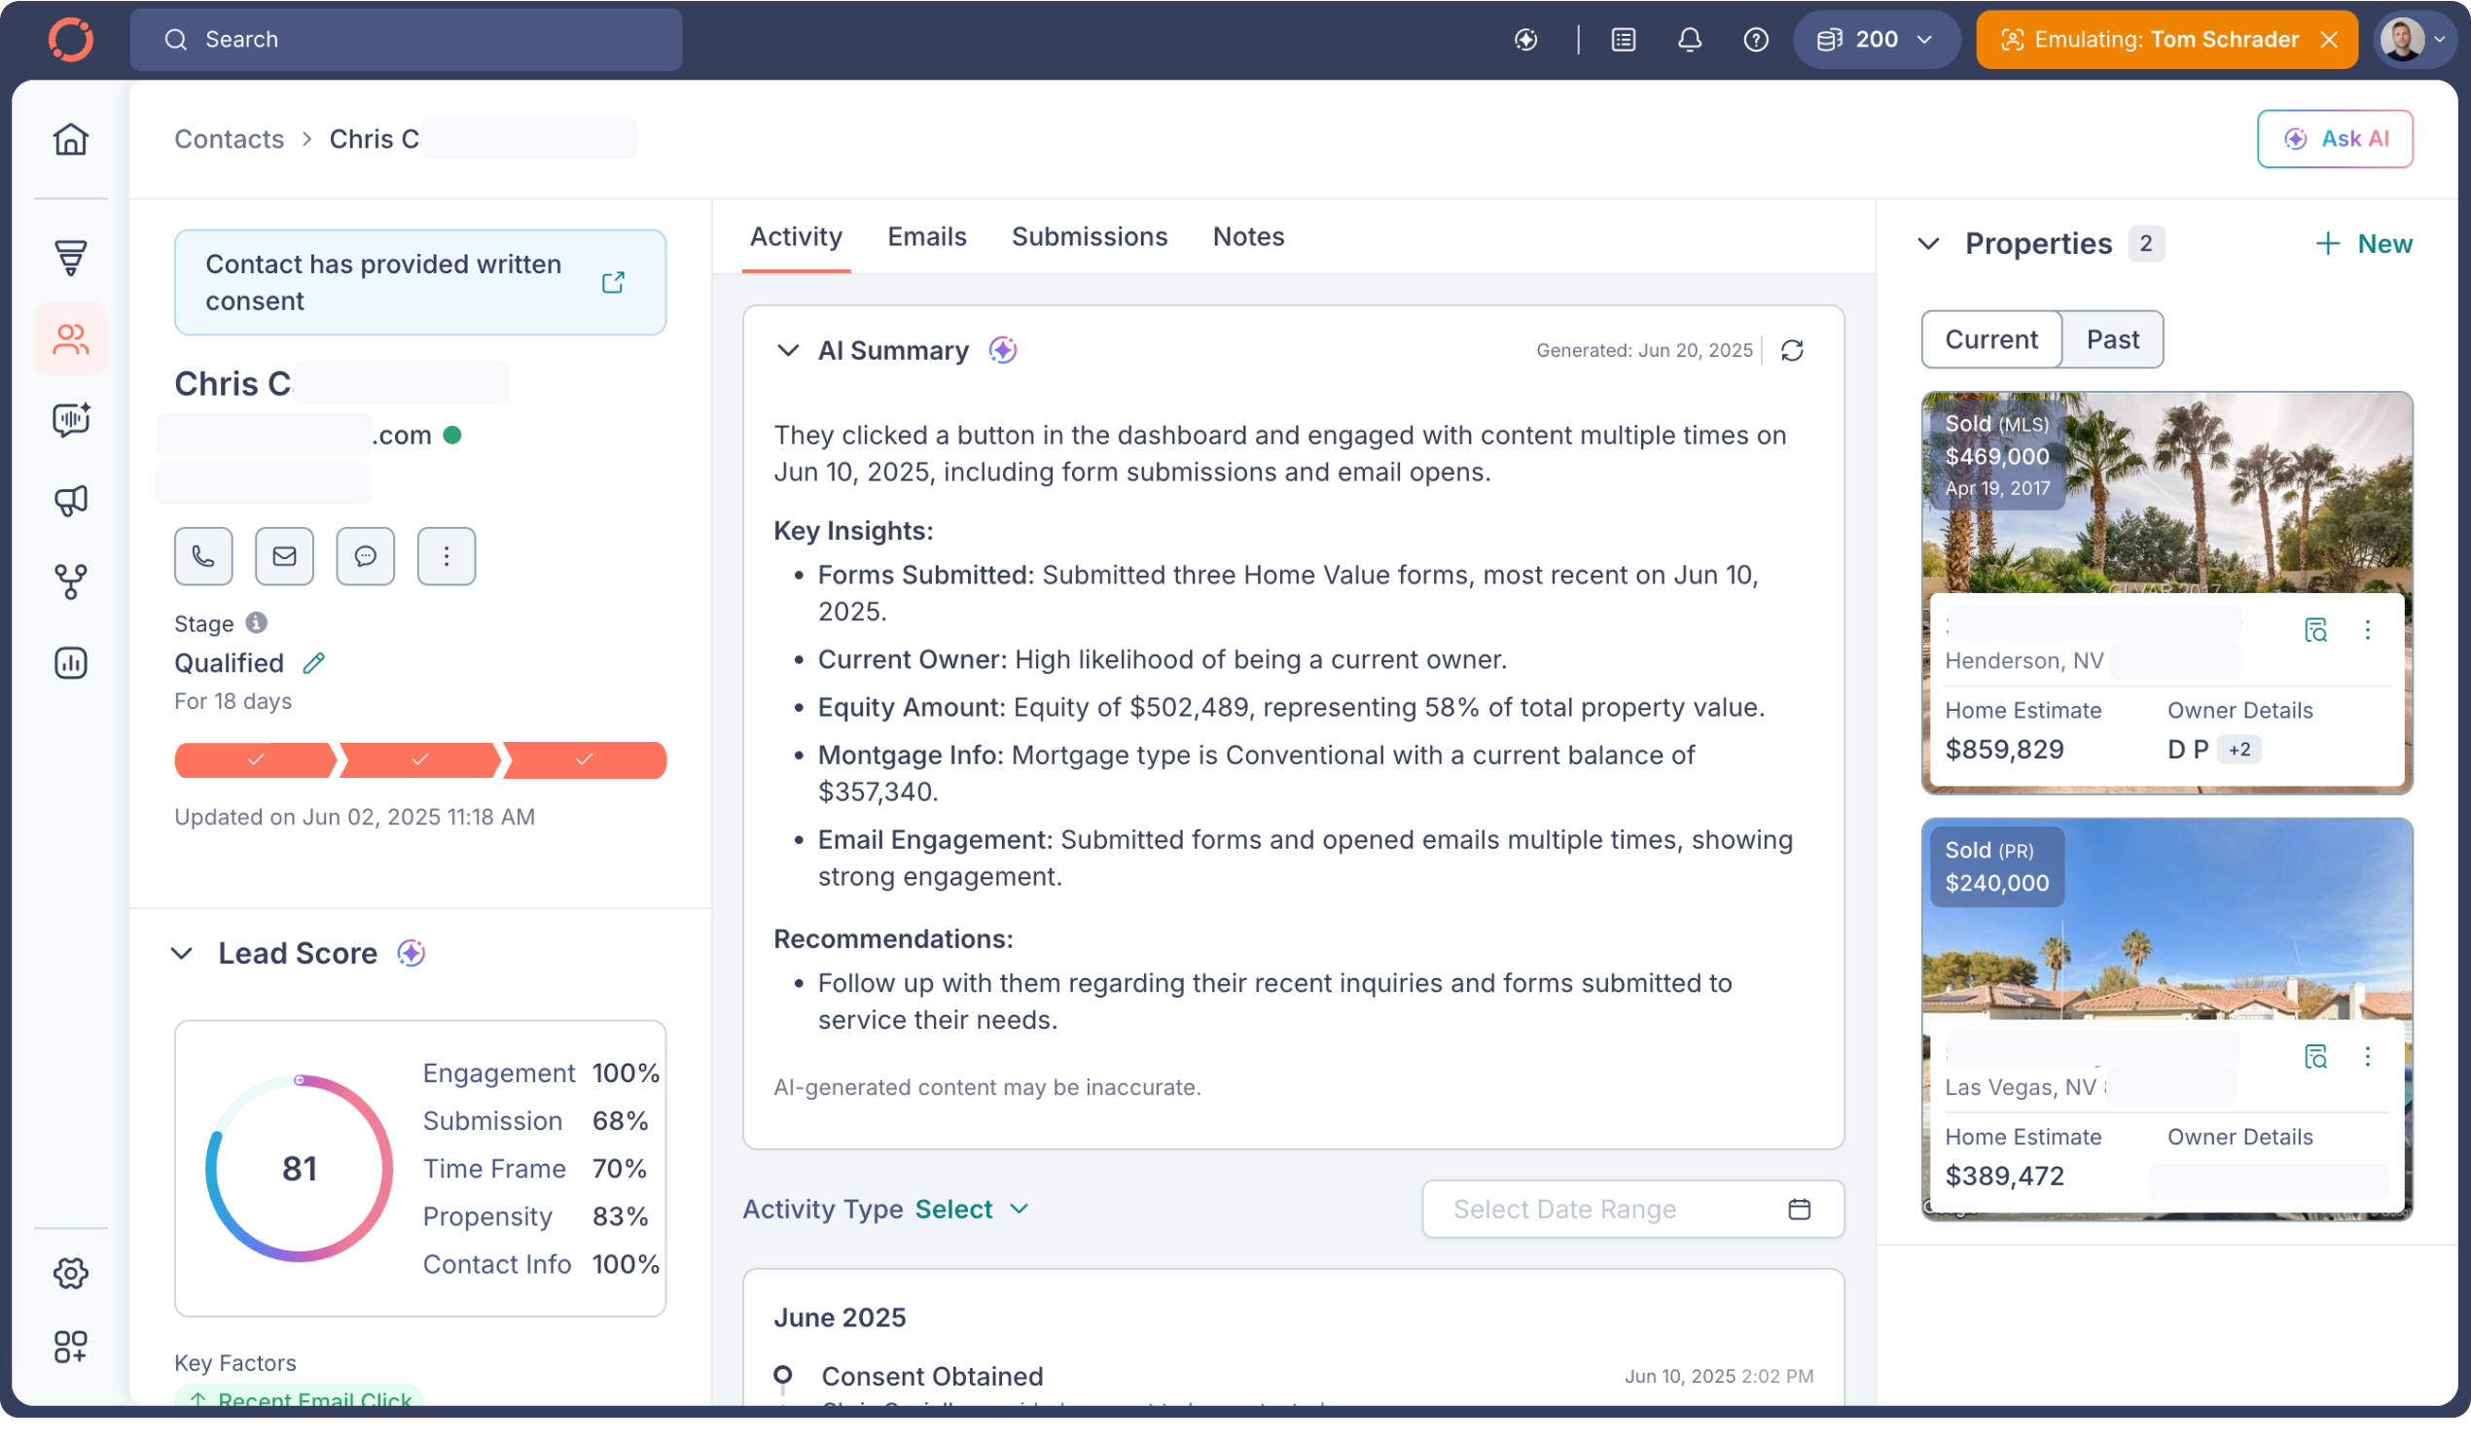Viewport: 2471px width, 1442px height.
Task: Edit the Qualified stage pencil icon
Action: pos(314,664)
